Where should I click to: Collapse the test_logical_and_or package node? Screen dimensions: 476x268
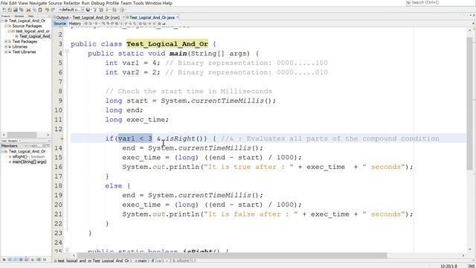click(x=10, y=31)
